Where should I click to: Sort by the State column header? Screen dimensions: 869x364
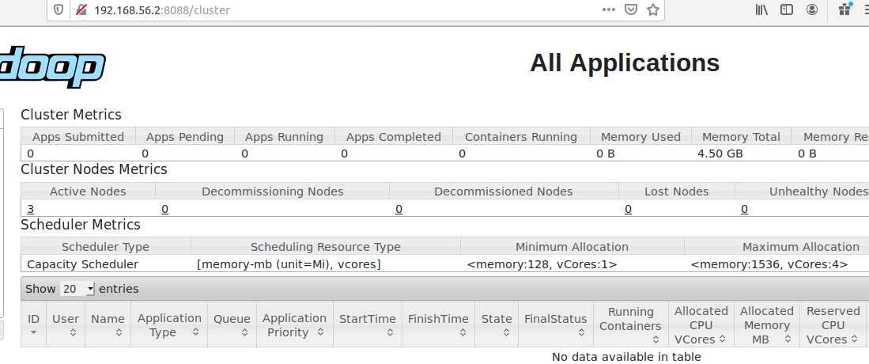(x=497, y=325)
